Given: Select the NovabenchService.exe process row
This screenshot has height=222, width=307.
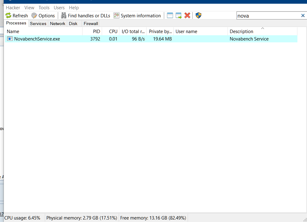Looking at the screenshot, I should click(x=151, y=39).
